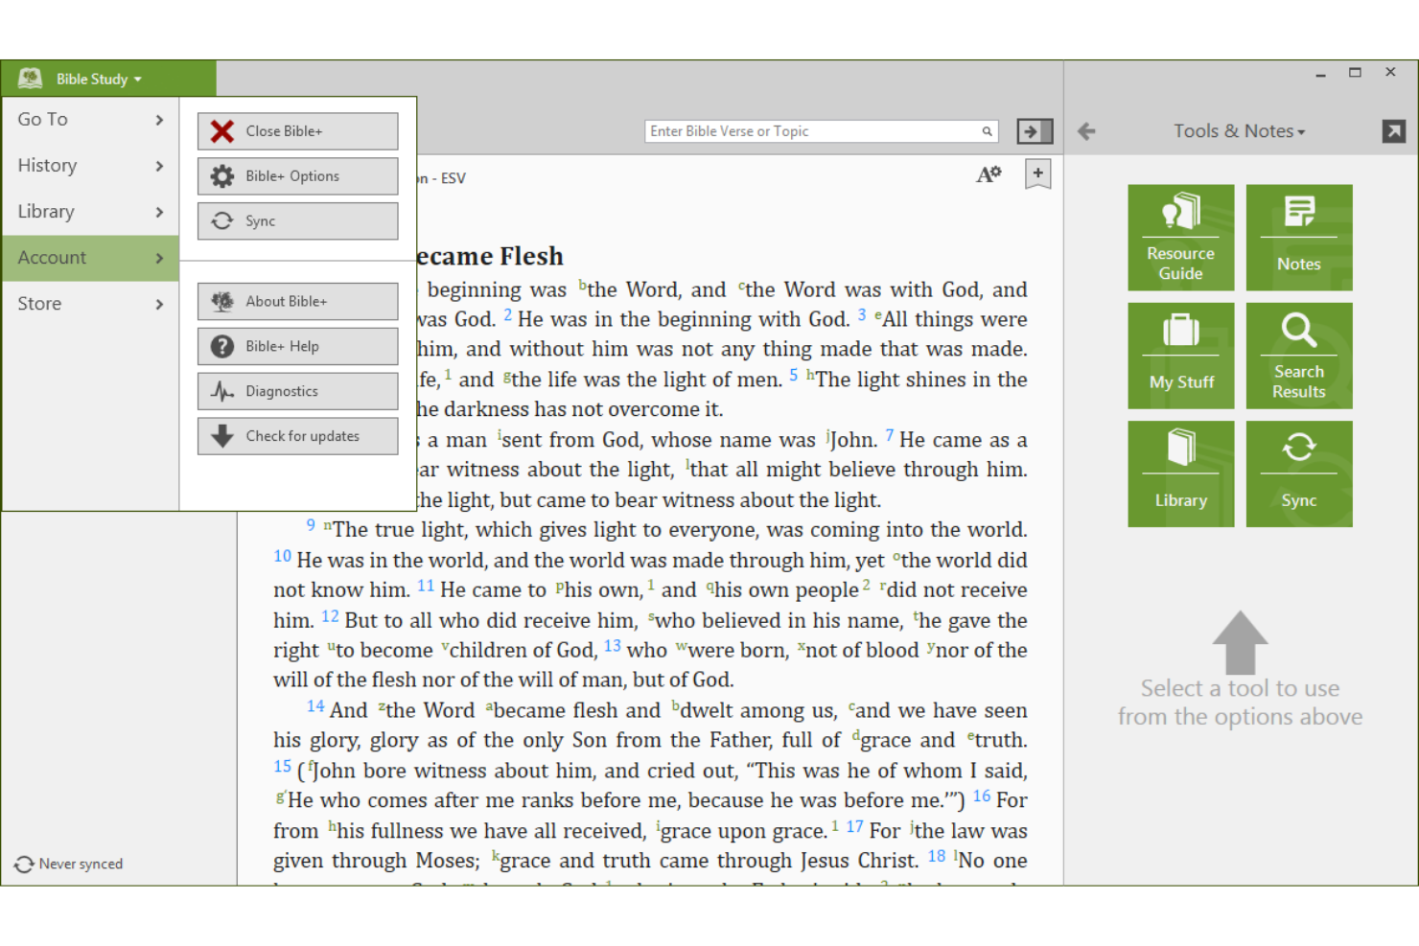Screen dimensions: 1419x946
Task: Expand the Go To submenu
Action: (x=90, y=120)
